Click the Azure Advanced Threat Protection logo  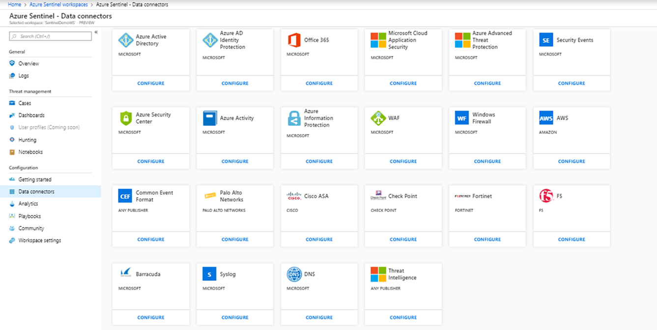462,40
